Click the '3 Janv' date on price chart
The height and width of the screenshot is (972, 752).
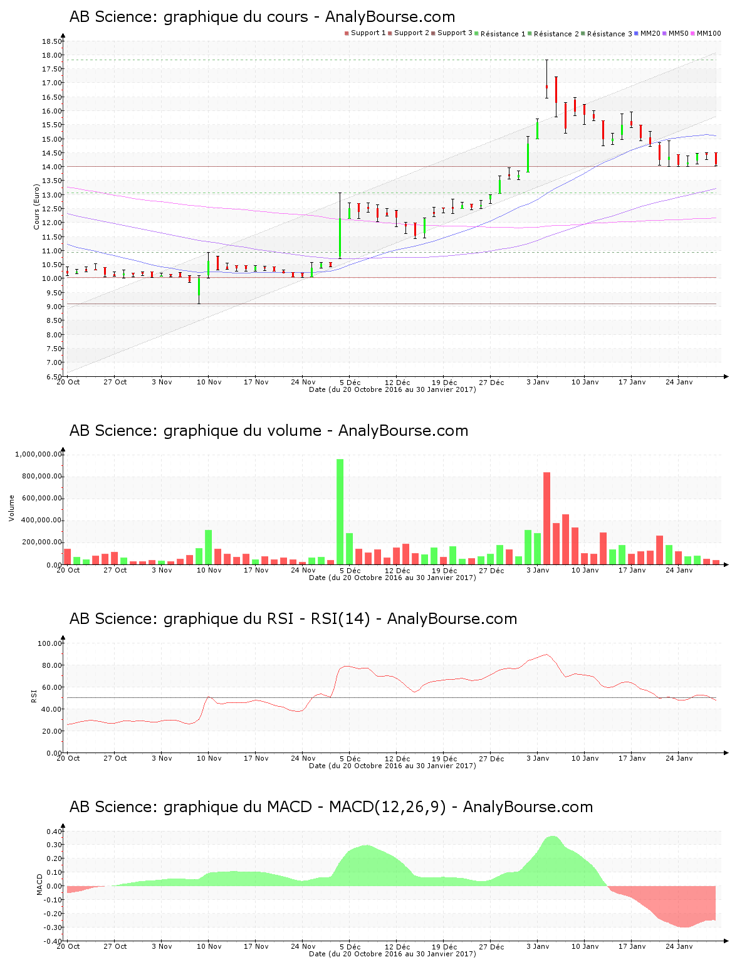pyautogui.click(x=538, y=382)
